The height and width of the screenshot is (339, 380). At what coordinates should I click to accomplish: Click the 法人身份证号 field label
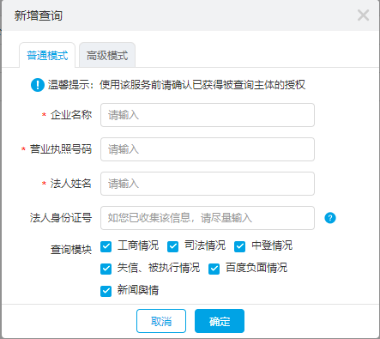click(x=61, y=218)
